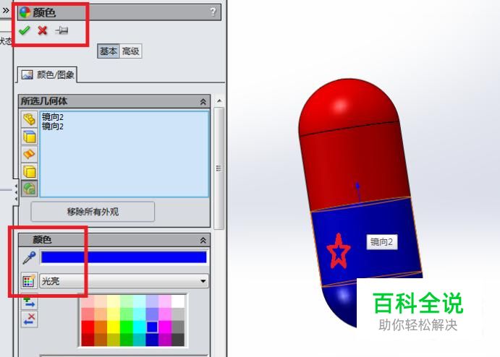Image resolution: width=500 pixels, height=357 pixels.
Task: Click the panel's vertical scrollbar
Action: (219, 168)
